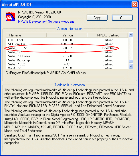Screen dimensions: 139x156
Task: Select the SCLStimulus row
Action: 67,44
